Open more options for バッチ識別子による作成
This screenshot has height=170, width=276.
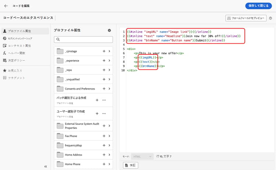104,100
